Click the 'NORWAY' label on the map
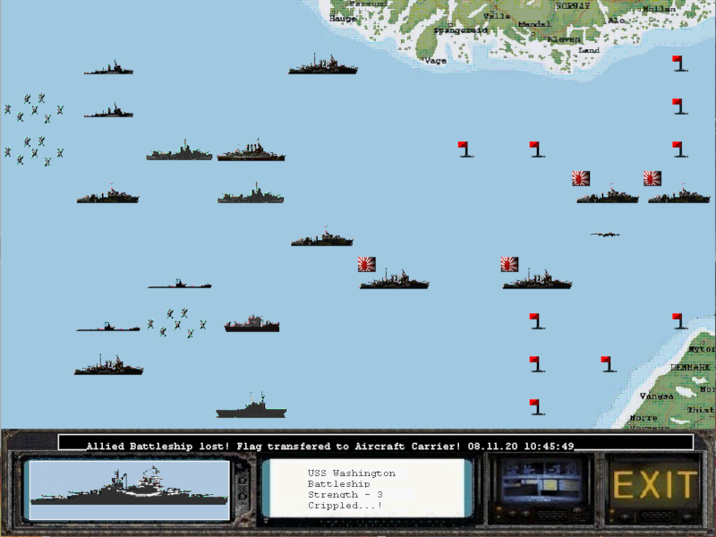The width and height of the screenshot is (716, 537). (x=573, y=6)
